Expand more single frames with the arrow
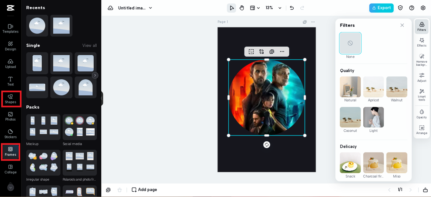431x197 pixels. (95, 75)
